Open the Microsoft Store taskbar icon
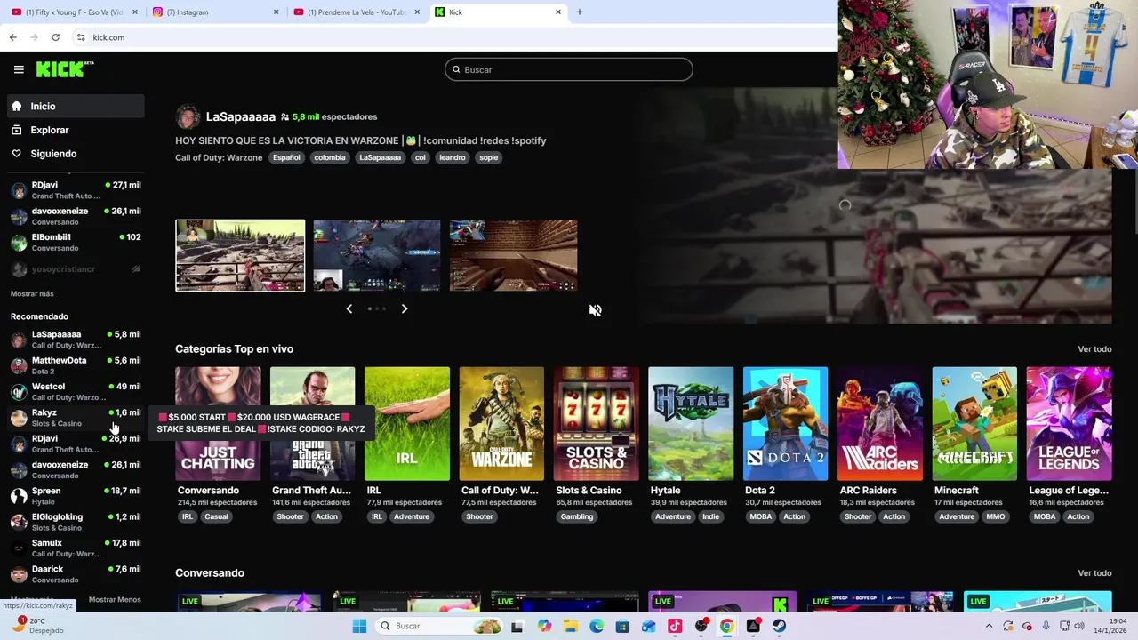 (x=622, y=626)
